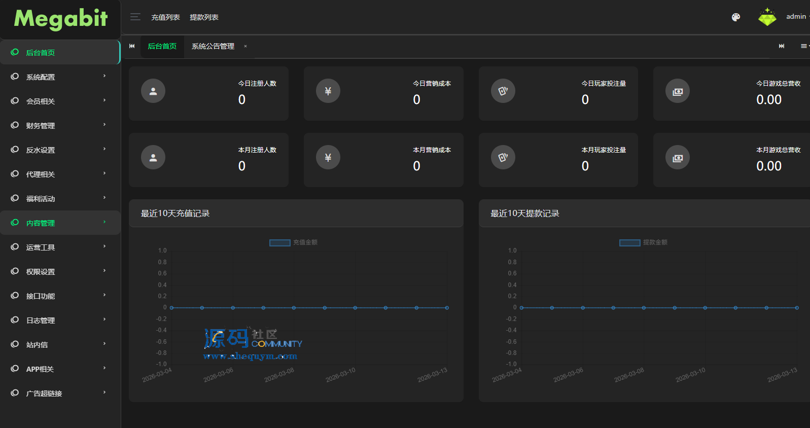
Task: Switch to the 后台首页 tab
Action: 162,46
